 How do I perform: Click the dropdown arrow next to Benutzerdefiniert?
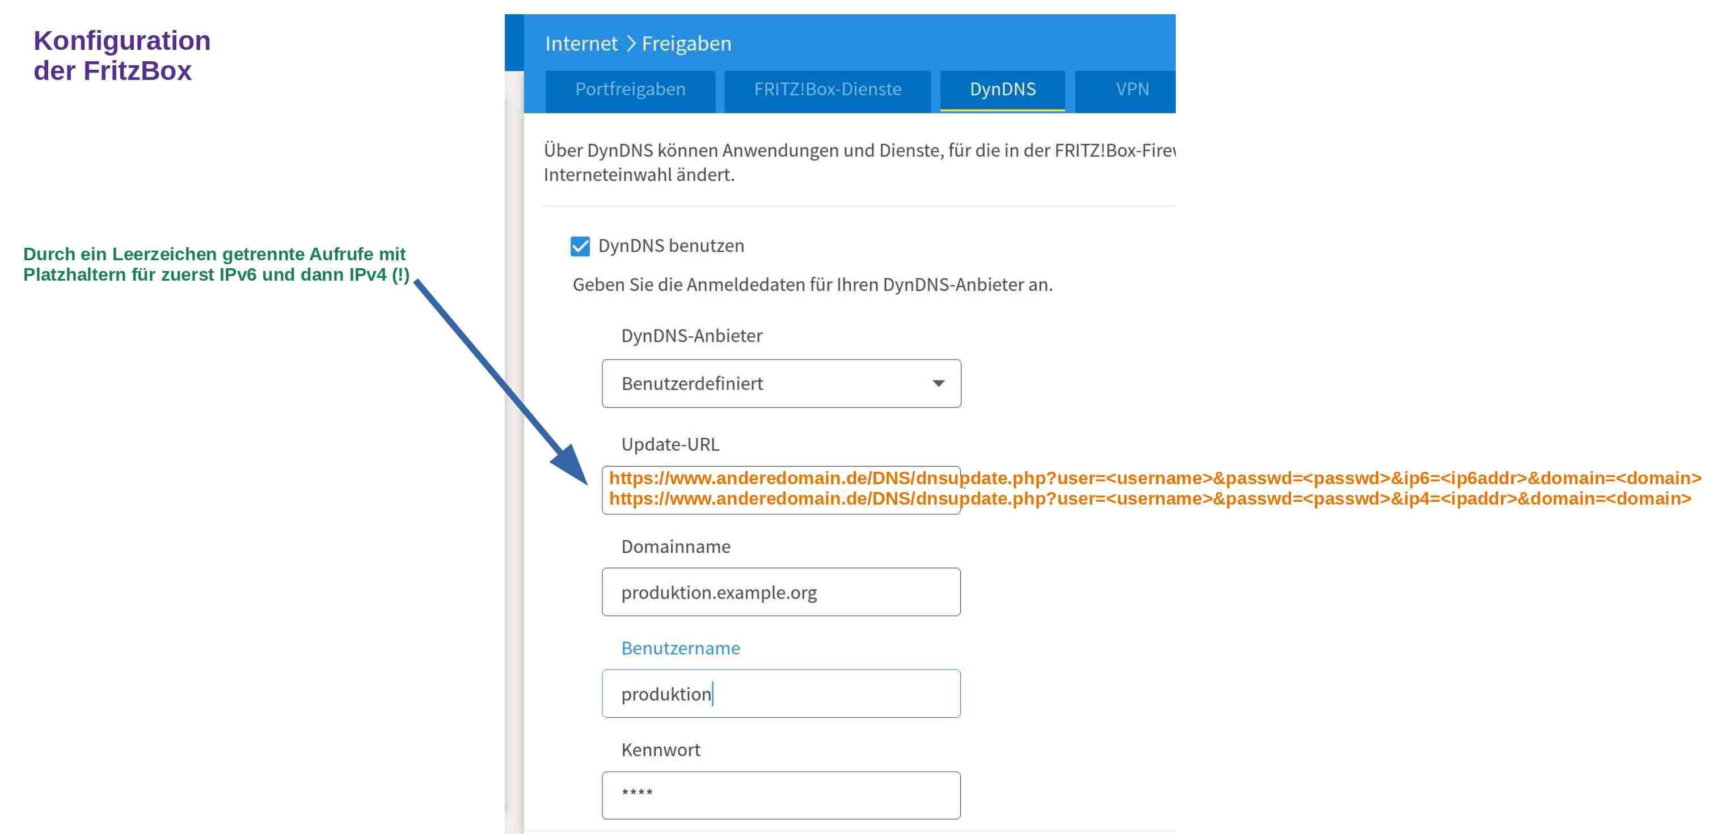tap(938, 384)
